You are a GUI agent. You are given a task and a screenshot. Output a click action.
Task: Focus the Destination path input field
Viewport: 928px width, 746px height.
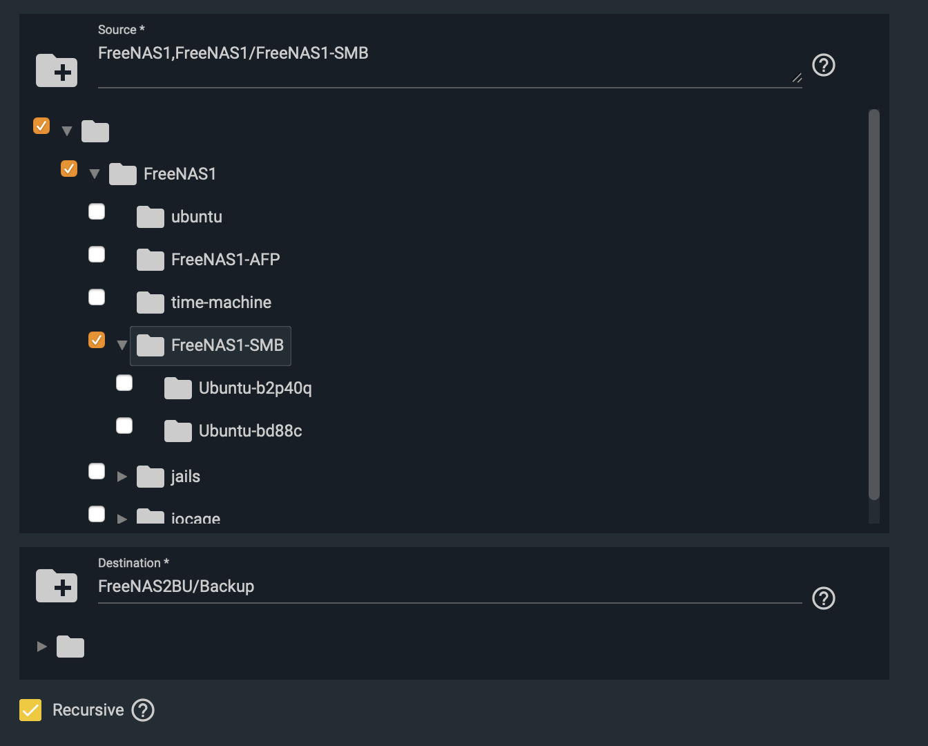[x=449, y=586]
